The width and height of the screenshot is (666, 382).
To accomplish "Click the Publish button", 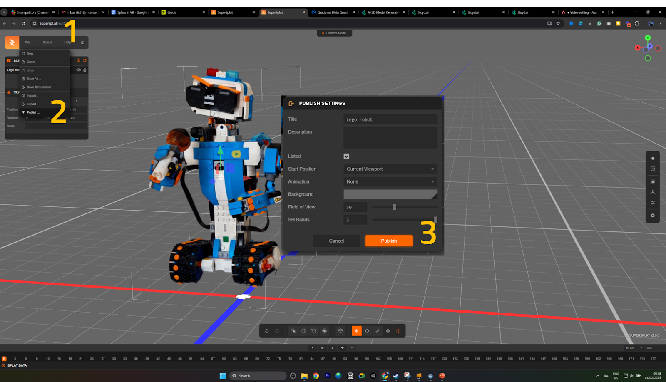I will pos(388,241).
